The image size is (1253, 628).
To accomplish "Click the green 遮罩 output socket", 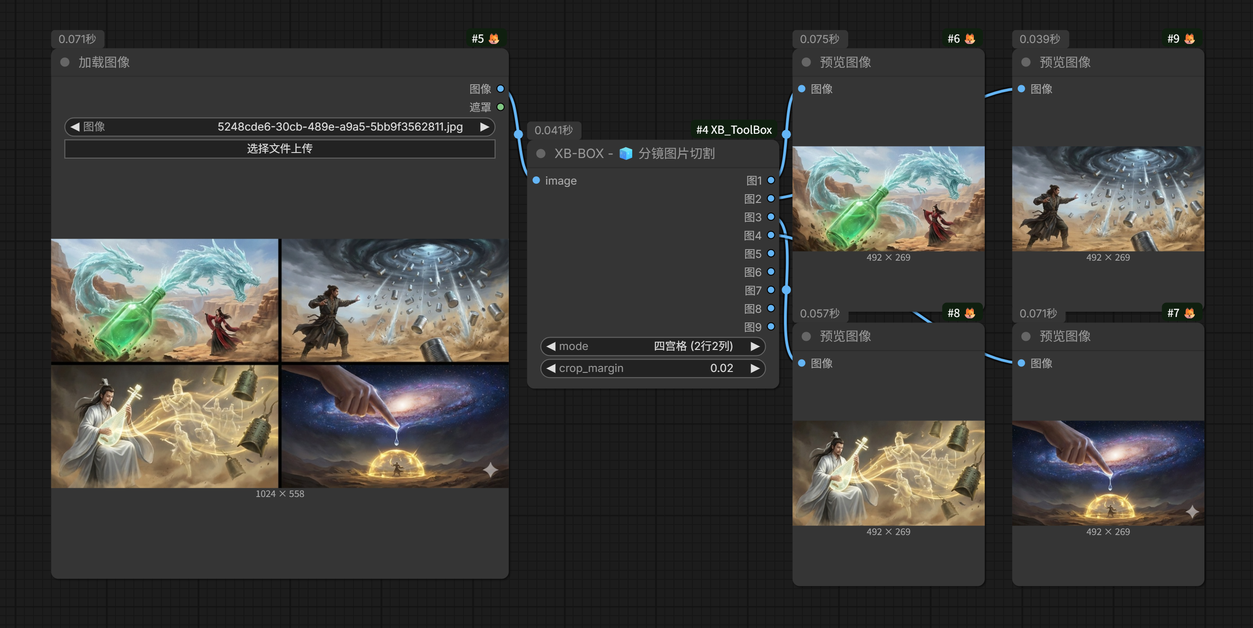I will [501, 107].
